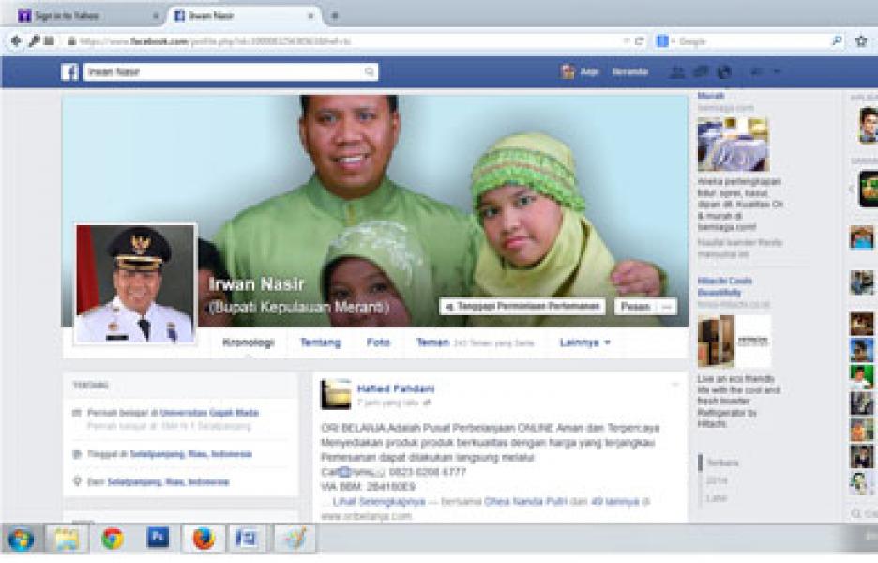Close the Sign in to Yahoo tab
This screenshot has height=563, width=878.
click(156, 16)
